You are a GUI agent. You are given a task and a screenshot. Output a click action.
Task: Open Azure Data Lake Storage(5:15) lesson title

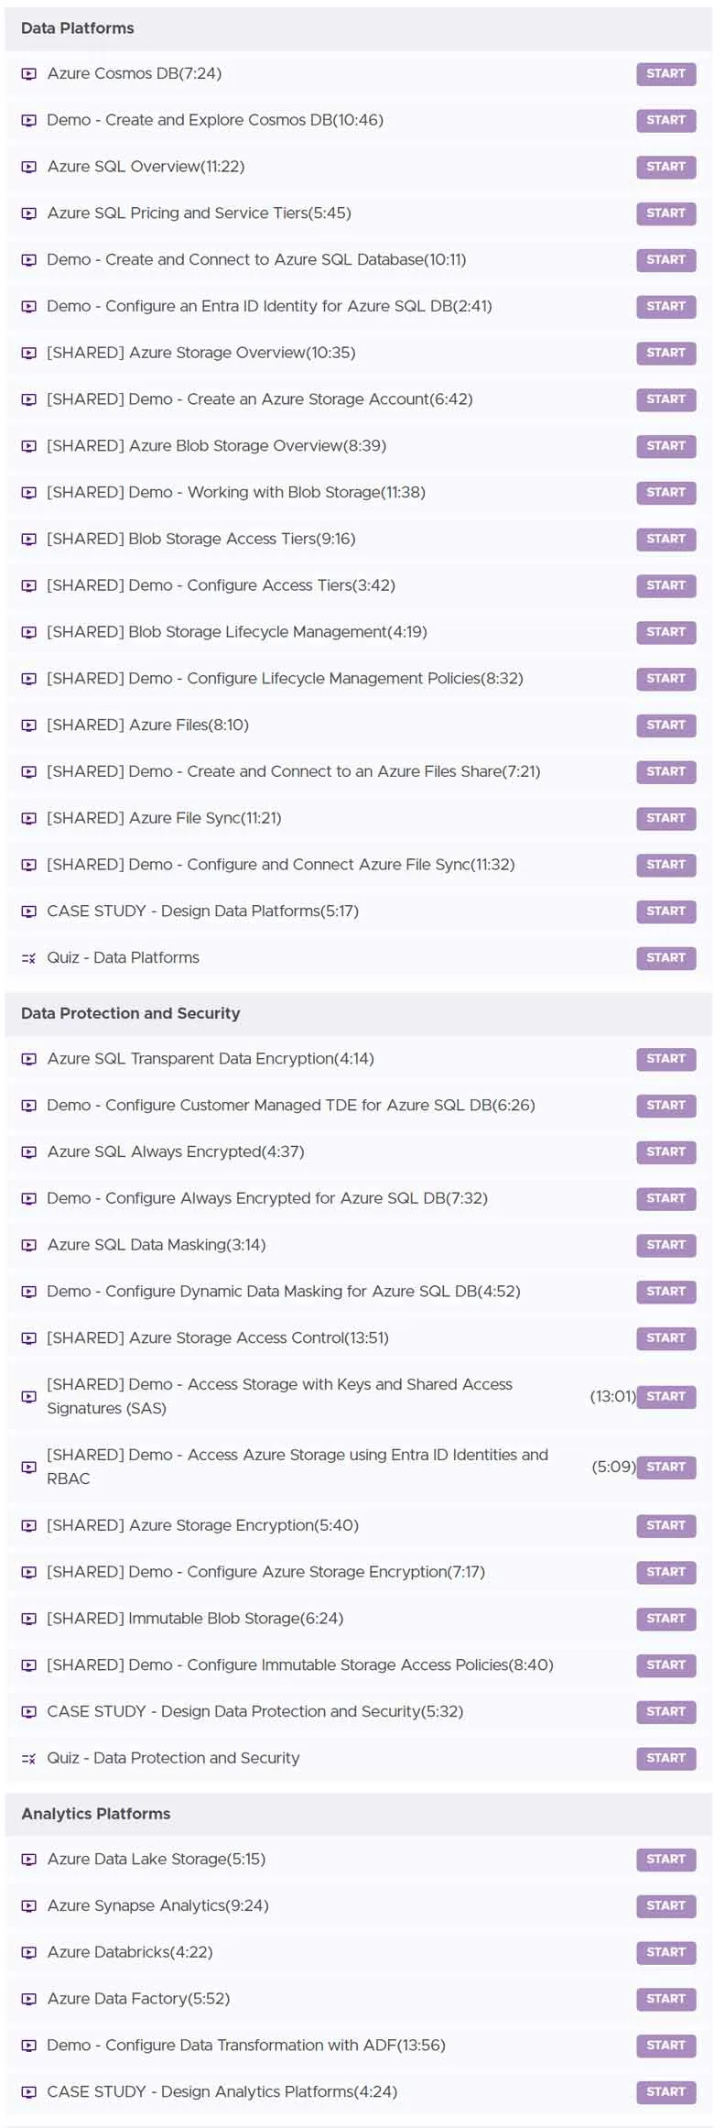[x=157, y=1860]
